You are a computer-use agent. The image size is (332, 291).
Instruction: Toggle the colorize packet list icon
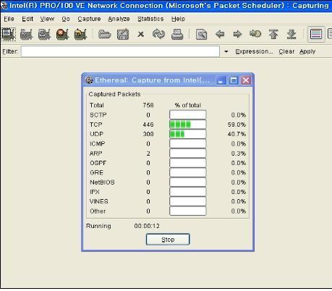(x=316, y=34)
